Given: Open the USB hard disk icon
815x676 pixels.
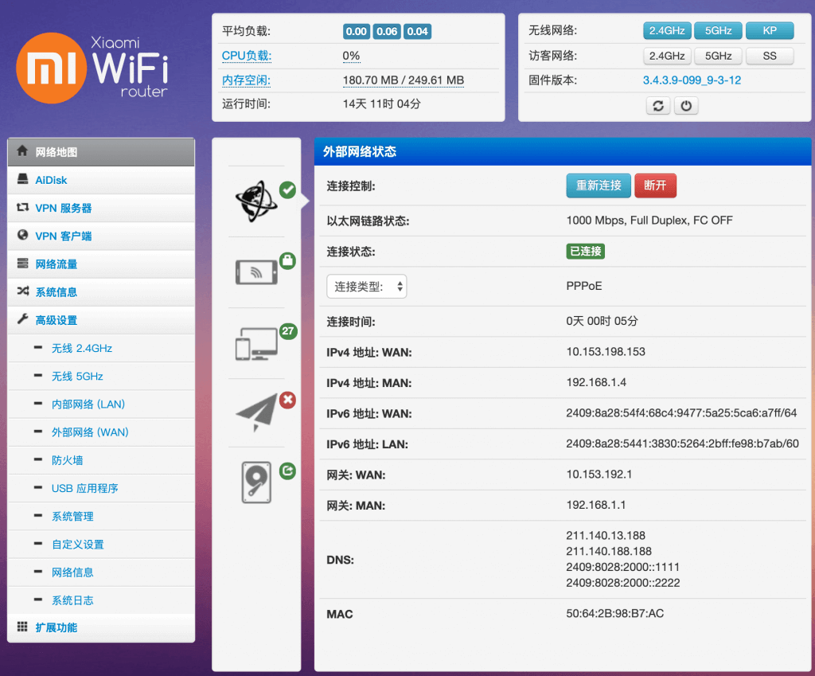Looking at the screenshot, I should point(256,483).
